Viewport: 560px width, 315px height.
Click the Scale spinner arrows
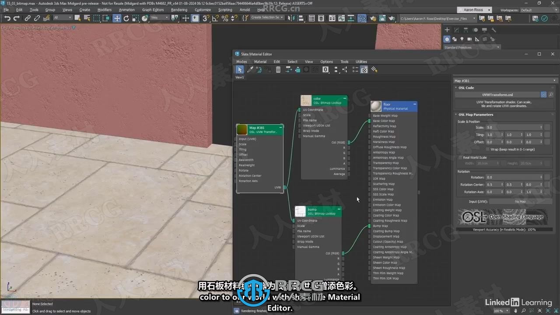tap(541, 127)
